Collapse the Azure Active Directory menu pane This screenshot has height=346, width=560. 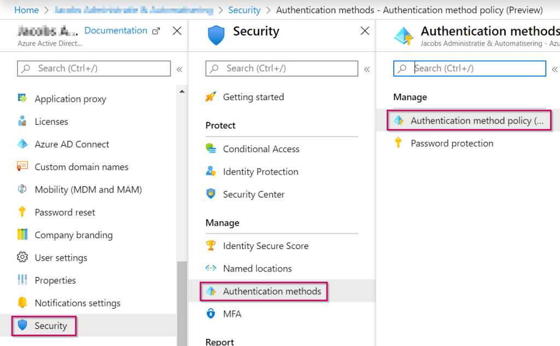tap(179, 69)
